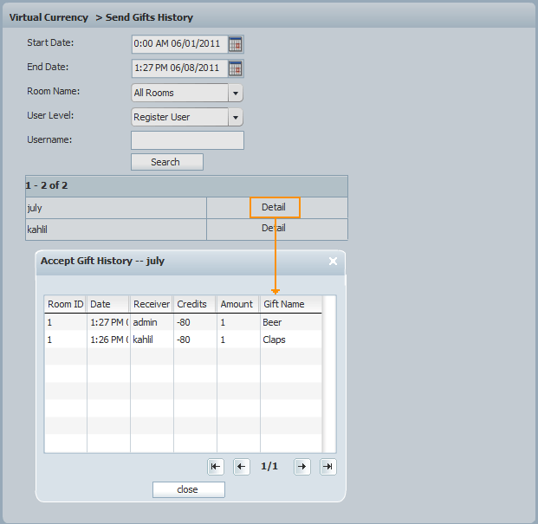
Task: Jump to last page of gift history
Action: click(327, 467)
